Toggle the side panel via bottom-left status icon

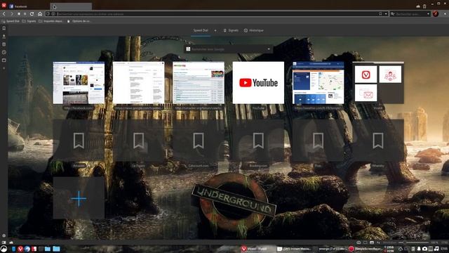pyautogui.click(x=4, y=242)
